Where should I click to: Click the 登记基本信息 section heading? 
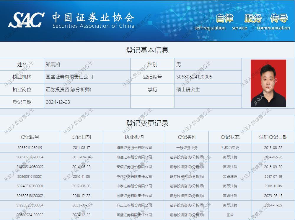147,50
